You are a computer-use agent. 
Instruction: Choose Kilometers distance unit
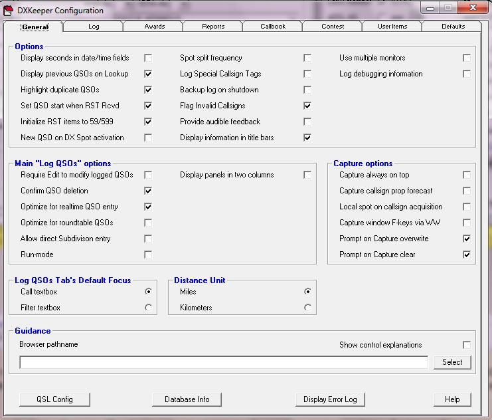[308, 308]
